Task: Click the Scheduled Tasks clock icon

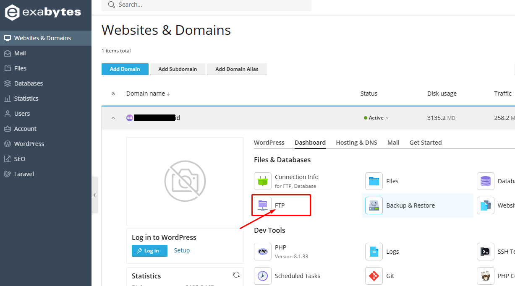Action: coord(263,276)
